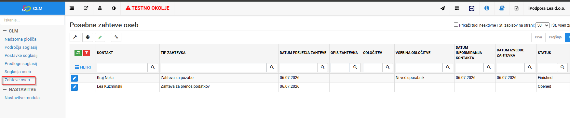
Task: Open Soglasja oseb in sidebar
Action: [x=18, y=72]
